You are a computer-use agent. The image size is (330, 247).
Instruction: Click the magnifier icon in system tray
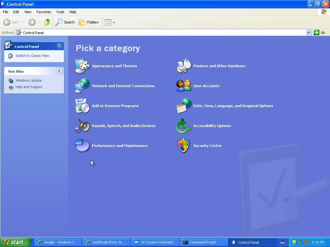(306, 242)
